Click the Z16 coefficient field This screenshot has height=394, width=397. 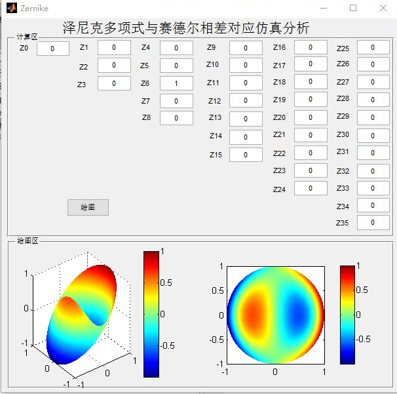[x=311, y=47]
